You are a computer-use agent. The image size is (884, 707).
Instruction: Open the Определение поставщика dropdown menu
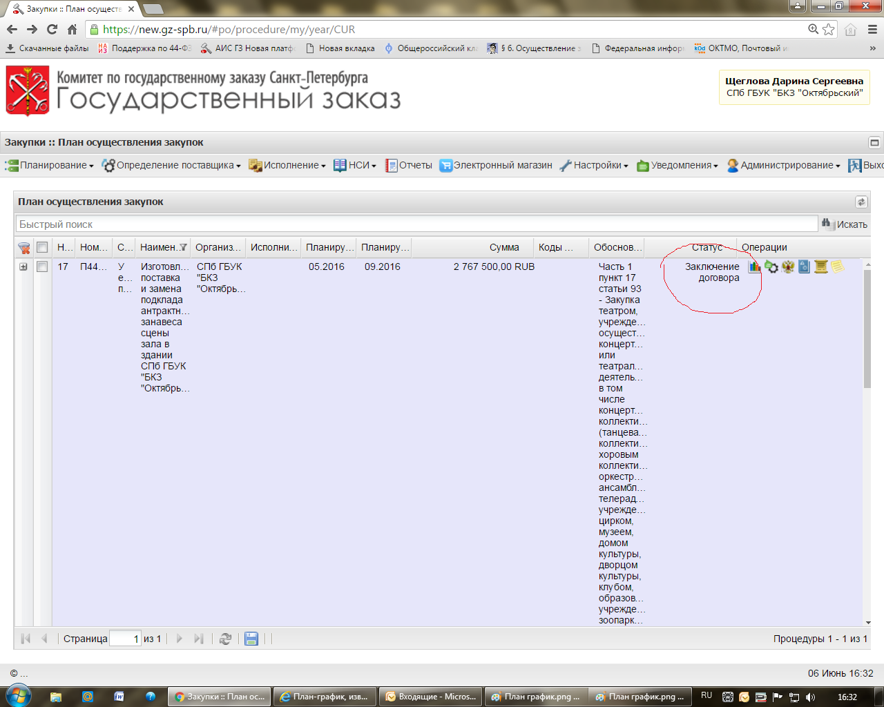[x=171, y=165]
